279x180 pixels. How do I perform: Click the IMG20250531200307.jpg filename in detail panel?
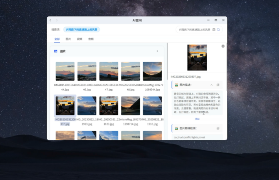coord(185,77)
